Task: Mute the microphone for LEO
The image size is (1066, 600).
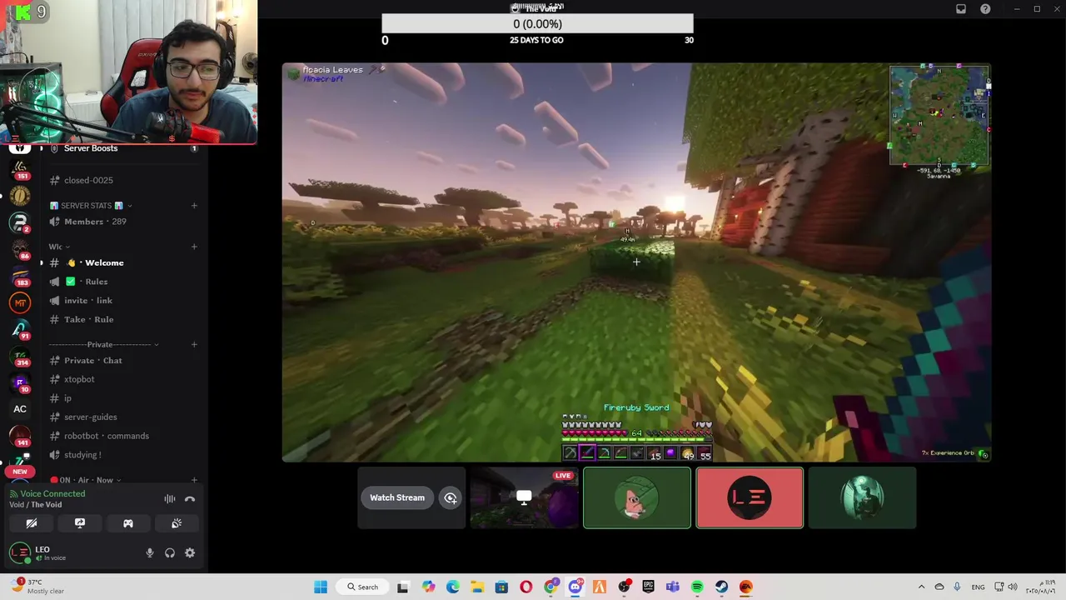Action: pyautogui.click(x=150, y=552)
